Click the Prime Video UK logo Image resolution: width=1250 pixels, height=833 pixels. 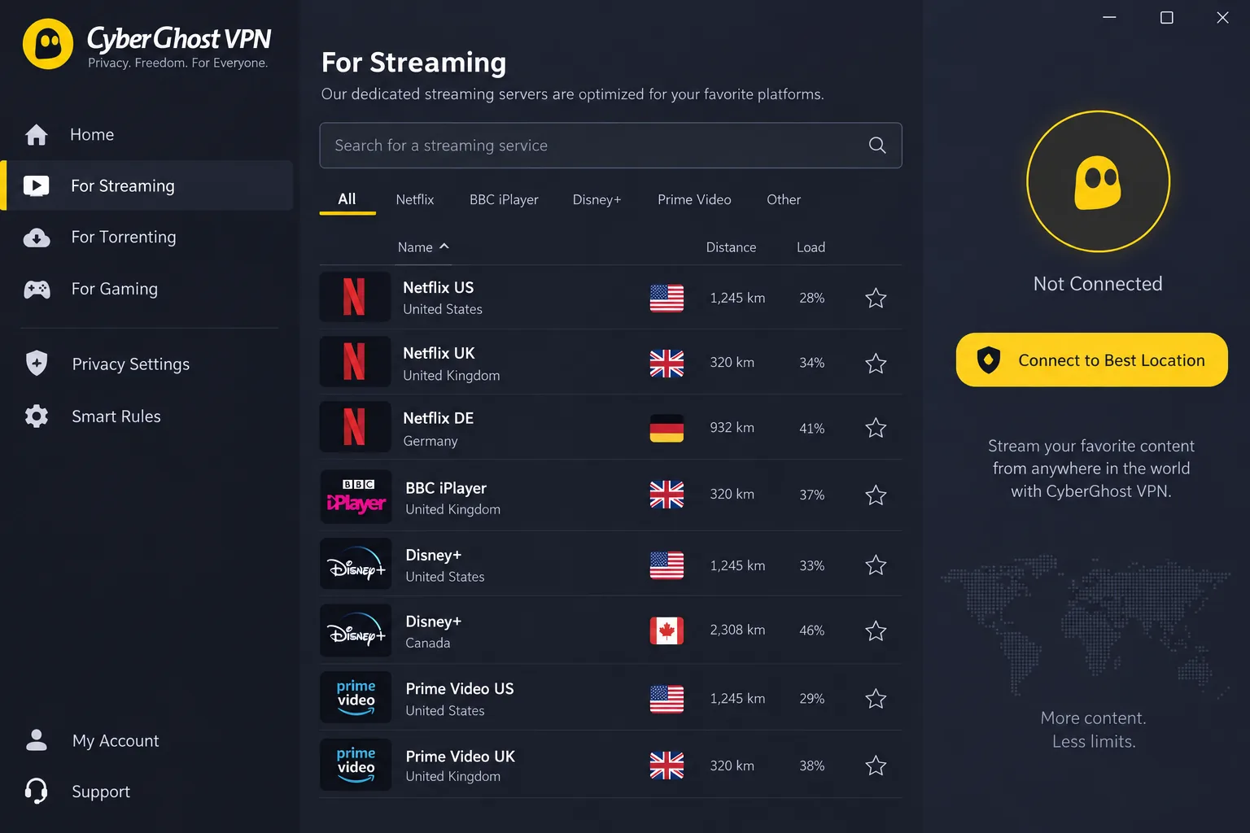coord(356,765)
